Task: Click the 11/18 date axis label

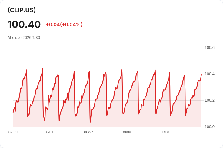Action: [164, 132]
